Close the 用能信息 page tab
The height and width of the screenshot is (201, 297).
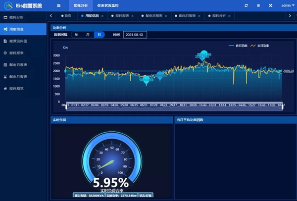102,16
